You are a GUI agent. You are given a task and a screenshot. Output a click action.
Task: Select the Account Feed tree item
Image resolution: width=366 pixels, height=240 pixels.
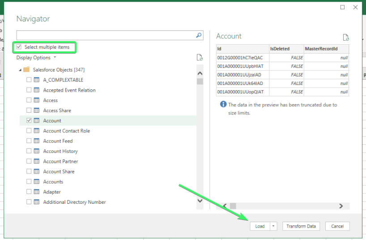click(x=58, y=141)
